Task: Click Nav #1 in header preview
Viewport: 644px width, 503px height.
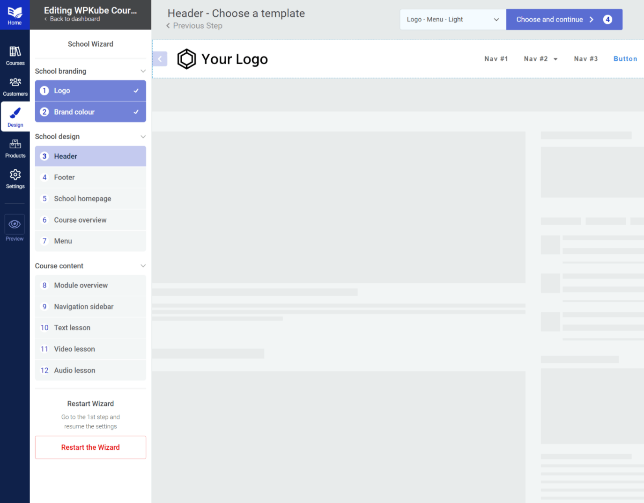Action: [x=496, y=59]
